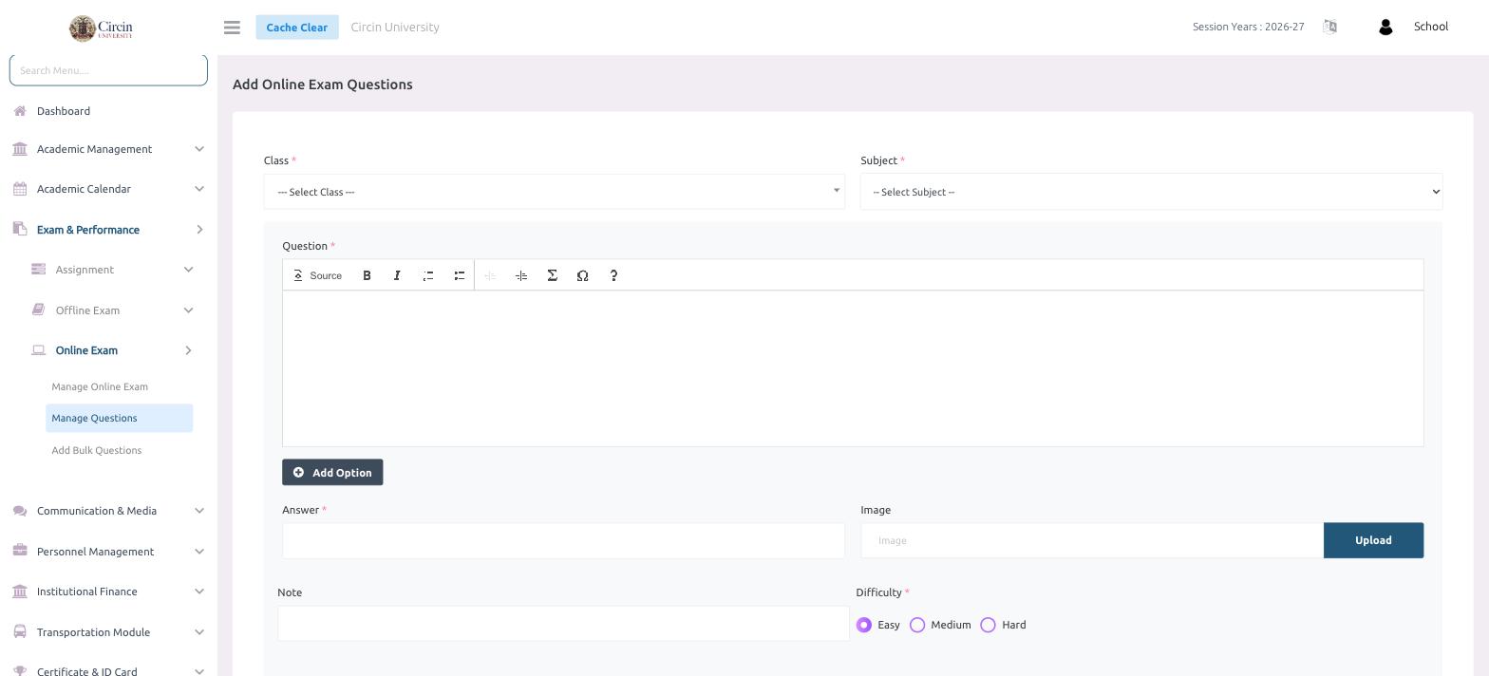Insert numbered list in editor
The width and height of the screenshot is (1489, 676).
click(x=428, y=275)
